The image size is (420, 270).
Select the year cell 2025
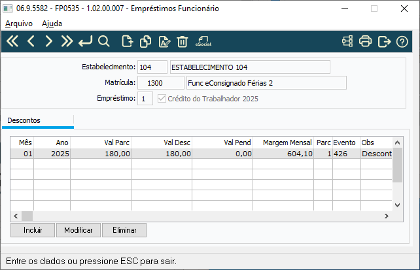pos(52,154)
